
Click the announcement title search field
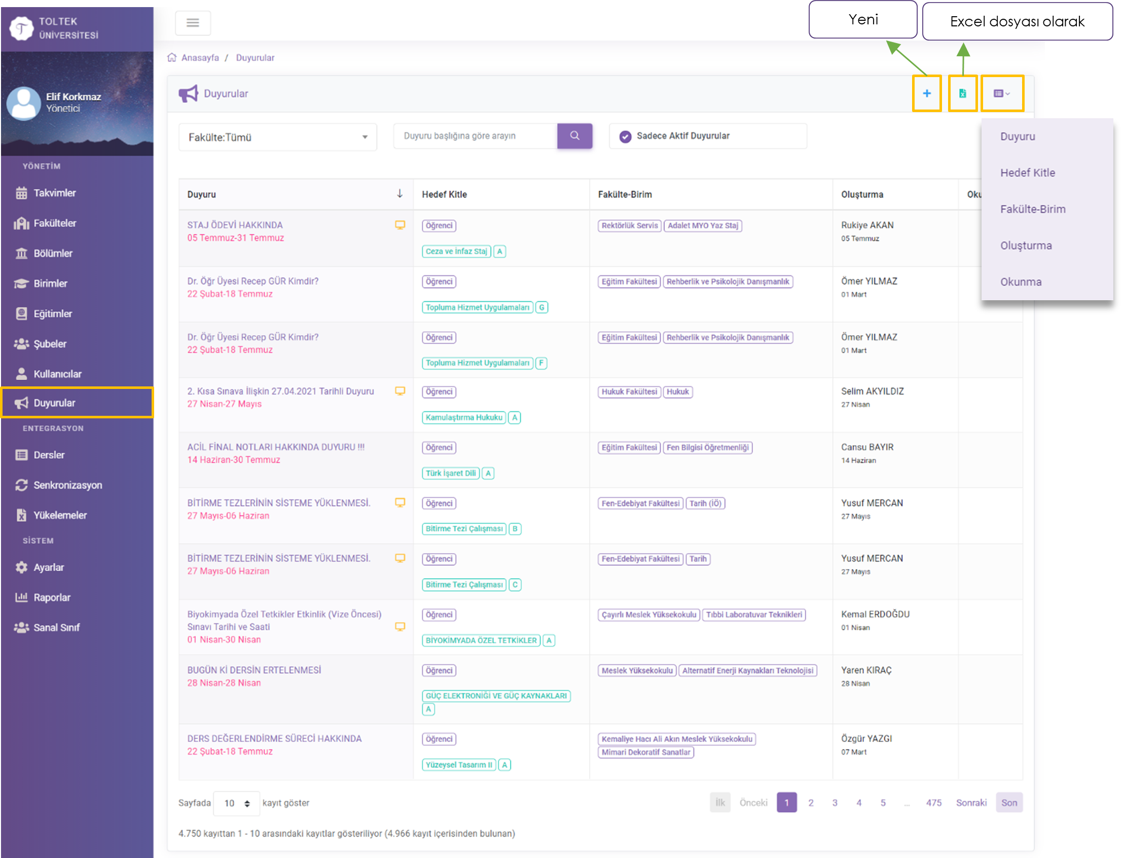[x=475, y=136]
